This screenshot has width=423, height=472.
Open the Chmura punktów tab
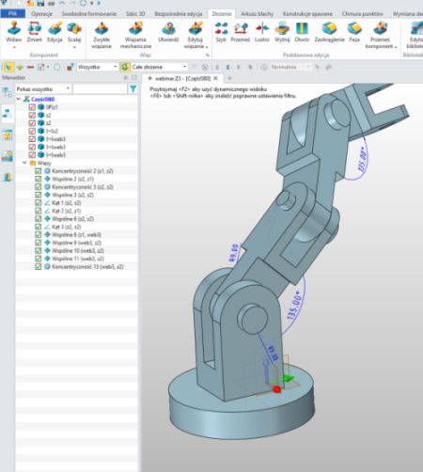click(x=362, y=14)
